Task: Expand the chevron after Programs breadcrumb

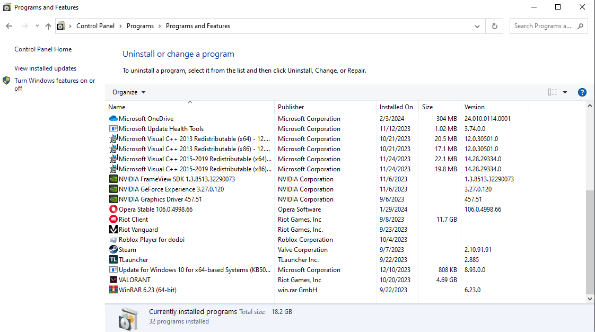Action: pos(160,26)
